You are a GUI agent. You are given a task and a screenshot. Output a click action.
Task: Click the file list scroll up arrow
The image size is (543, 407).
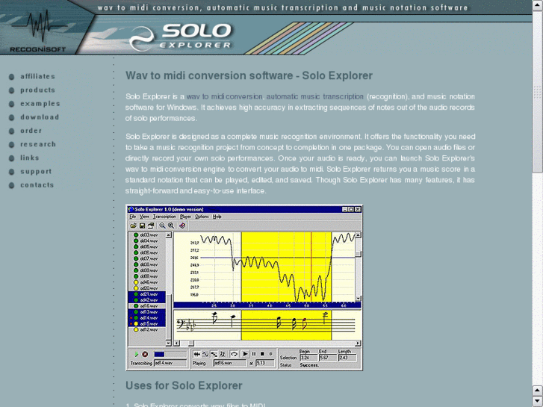click(168, 234)
